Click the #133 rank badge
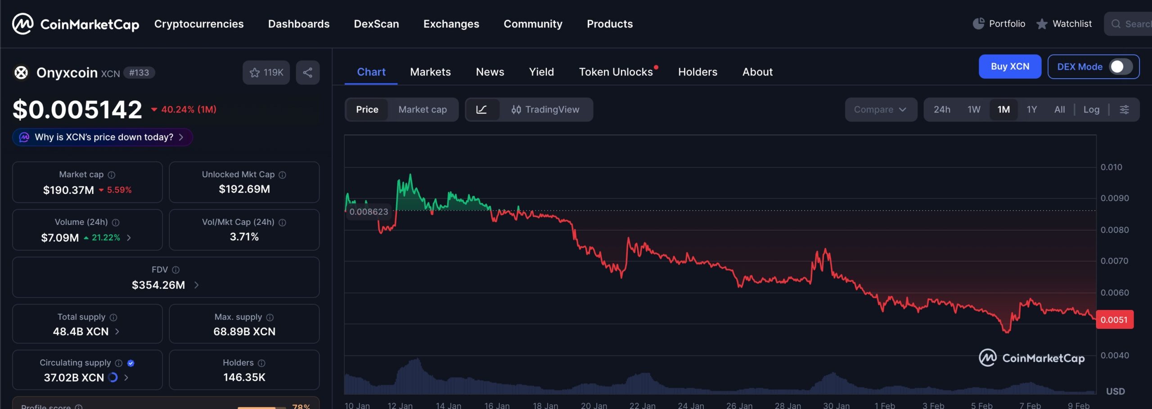The width and height of the screenshot is (1152, 409). point(139,72)
